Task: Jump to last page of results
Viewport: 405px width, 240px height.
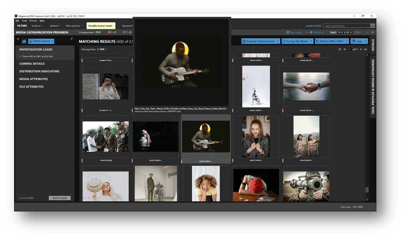Action: click(365, 49)
